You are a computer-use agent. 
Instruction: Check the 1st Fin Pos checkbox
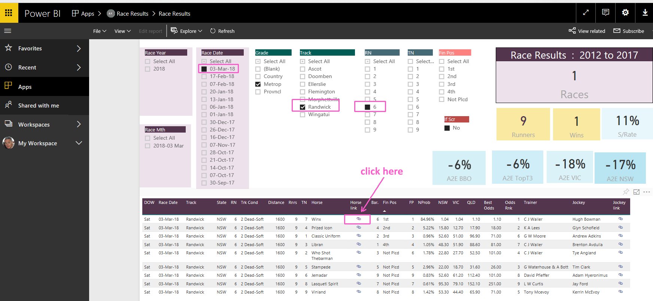(441, 69)
